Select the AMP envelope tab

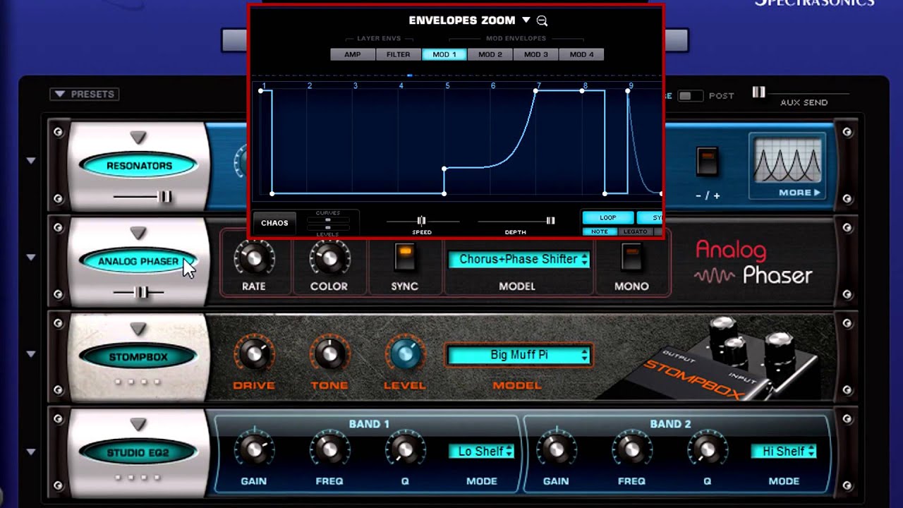353,54
